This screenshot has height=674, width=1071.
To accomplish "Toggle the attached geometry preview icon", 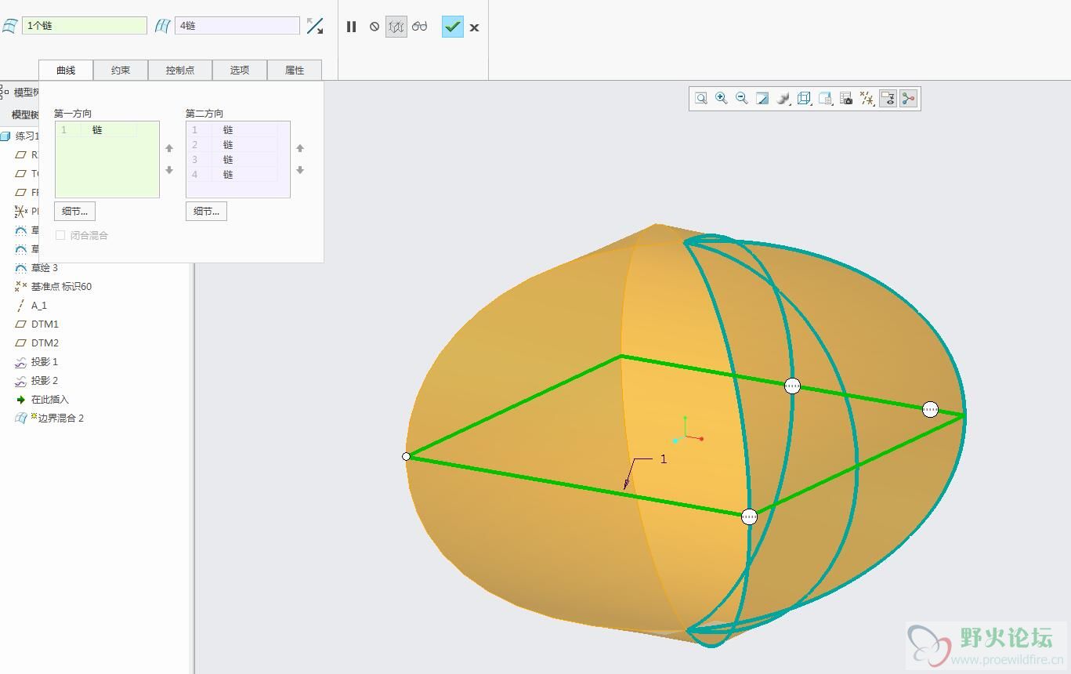I will (396, 27).
